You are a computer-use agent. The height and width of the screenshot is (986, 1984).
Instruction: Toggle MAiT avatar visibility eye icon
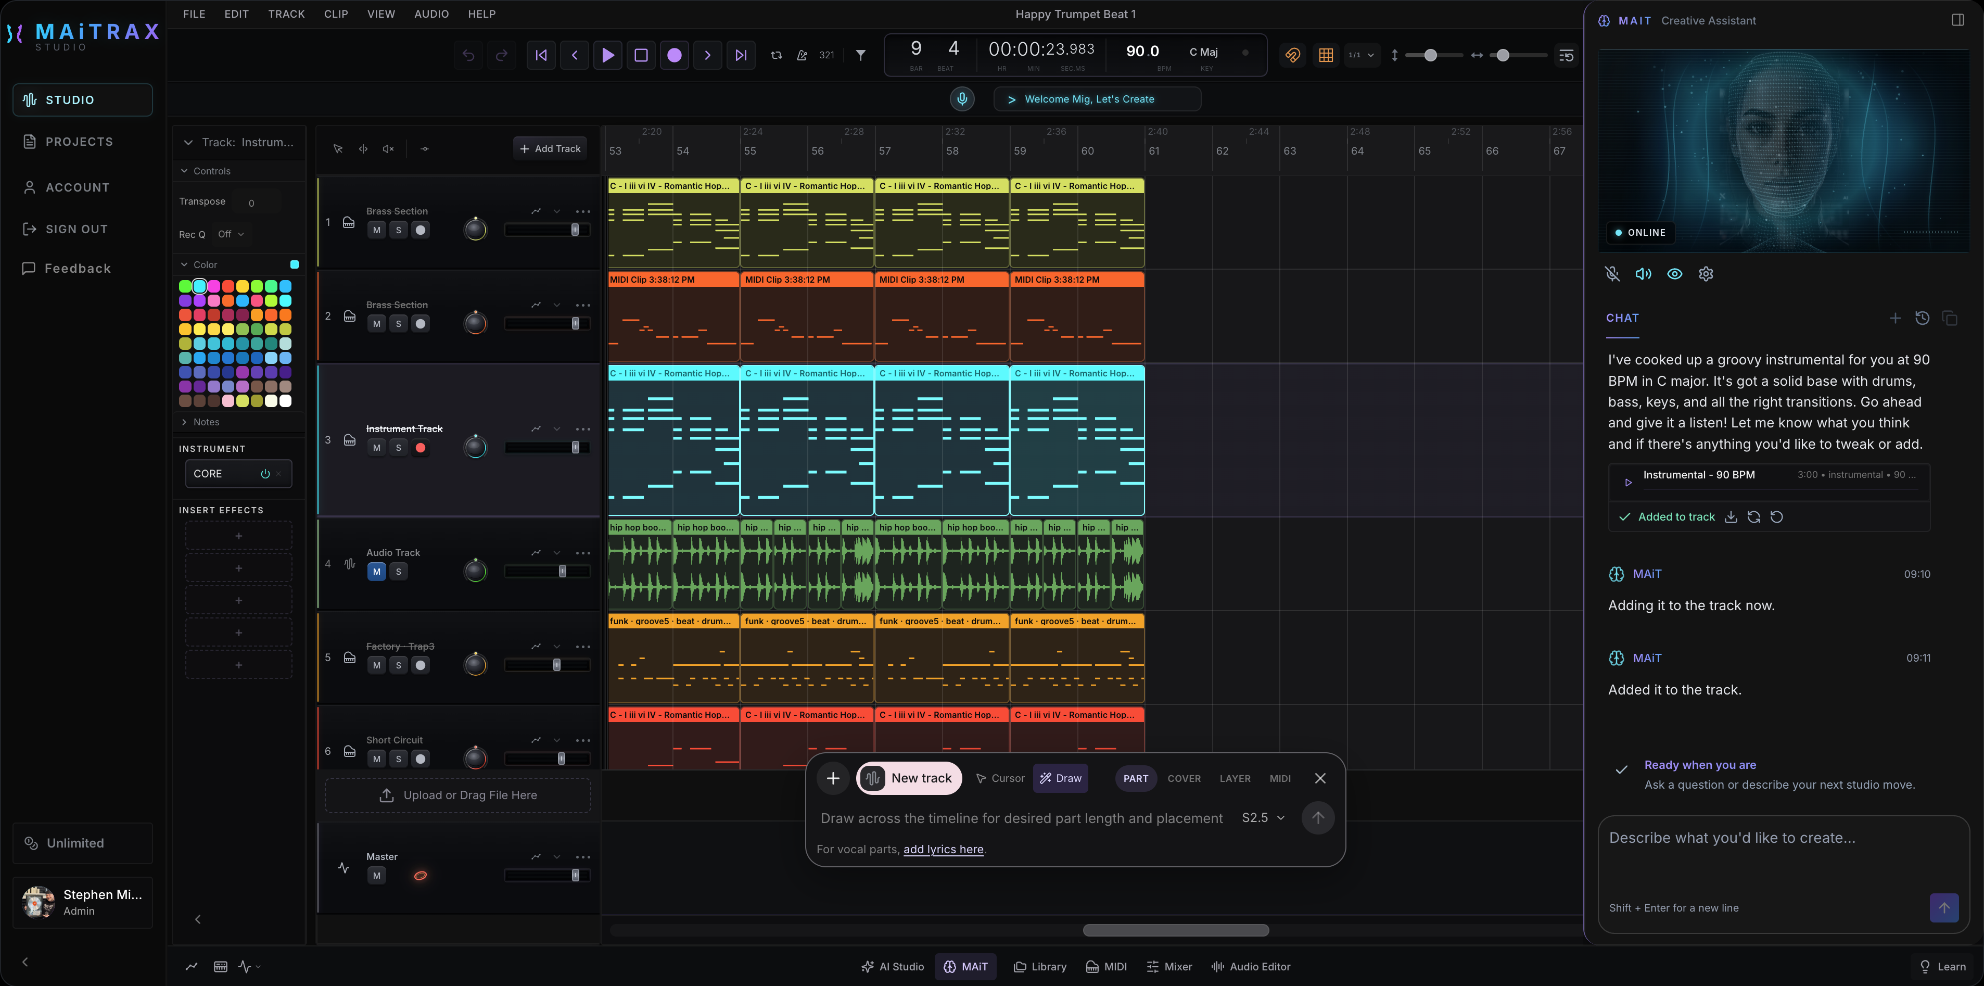pos(1674,273)
